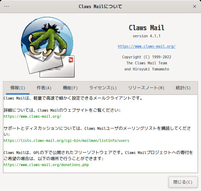This screenshot has width=201, height=191.
Task: Open the 機能(F) tab
Action: (x=70, y=88)
